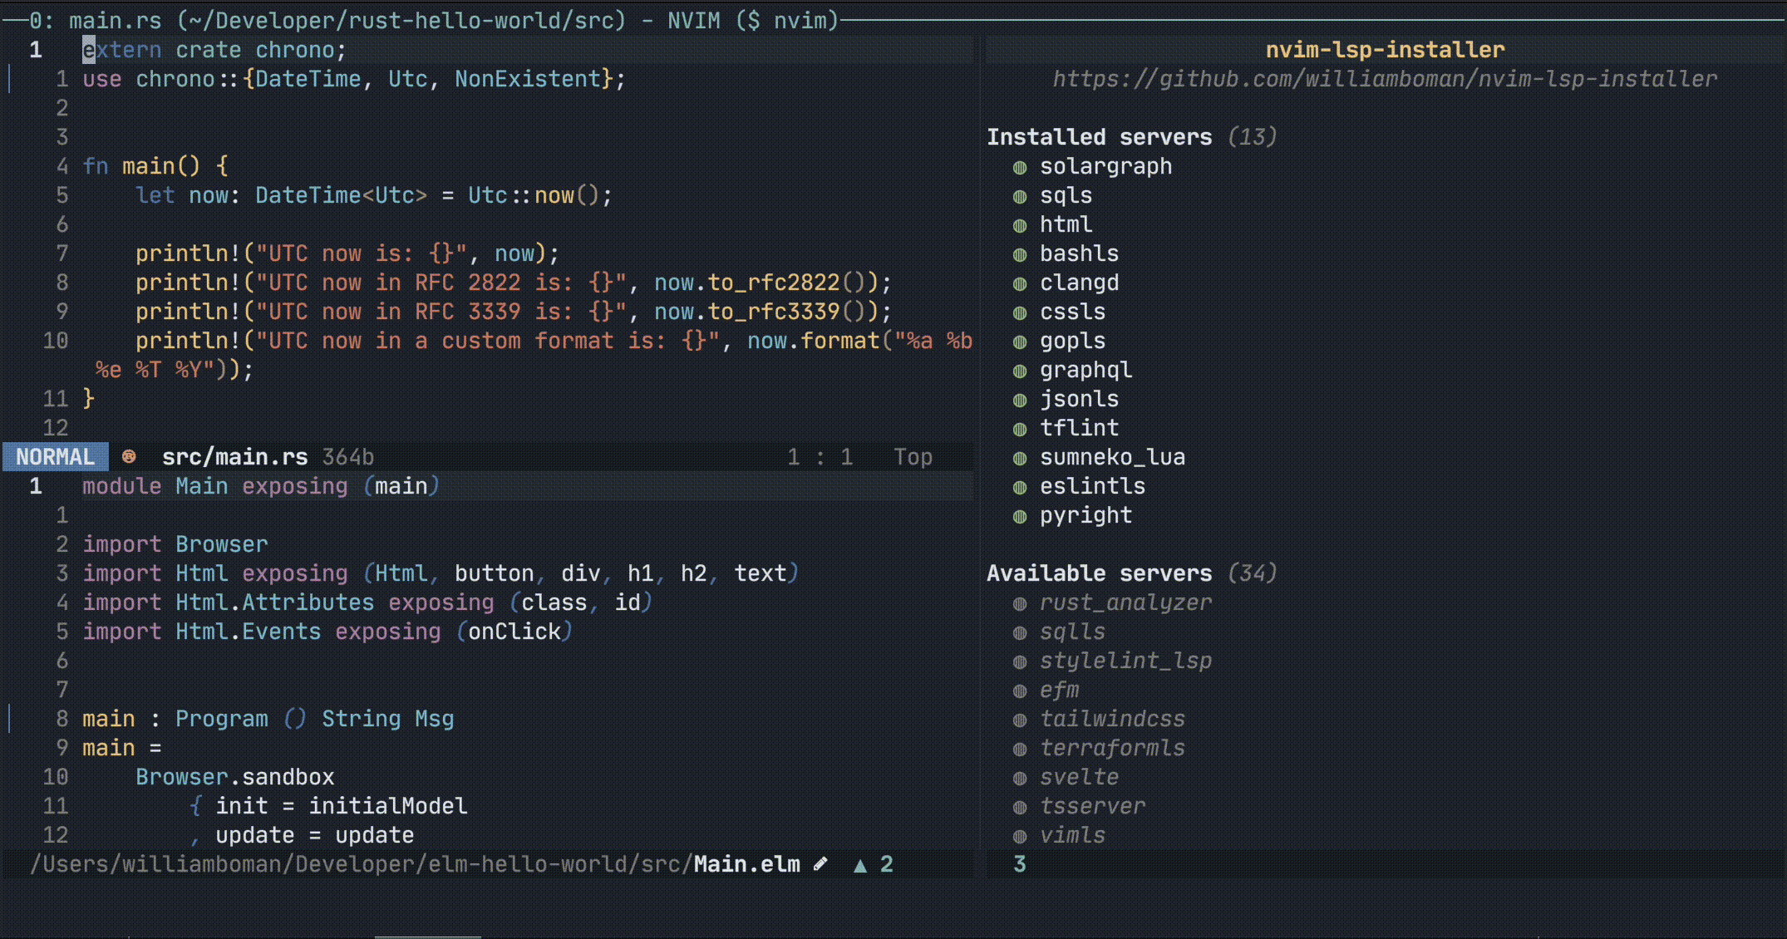Image resolution: width=1787 pixels, height=939 pixels.
Task: Select the clangd installed server
Action: tap(1079, 283)
